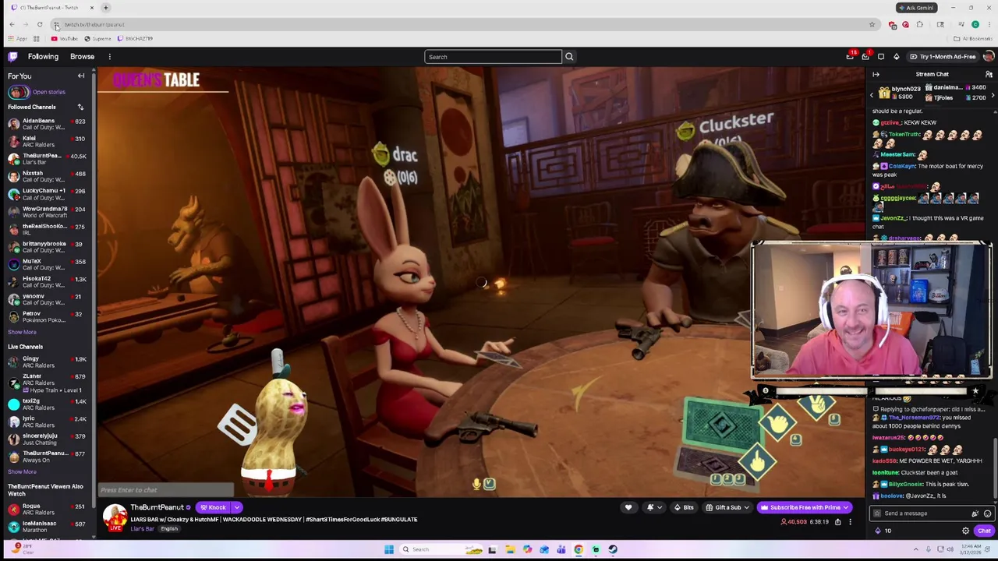Click TheBurntPeanut streamer avatar

115,517
